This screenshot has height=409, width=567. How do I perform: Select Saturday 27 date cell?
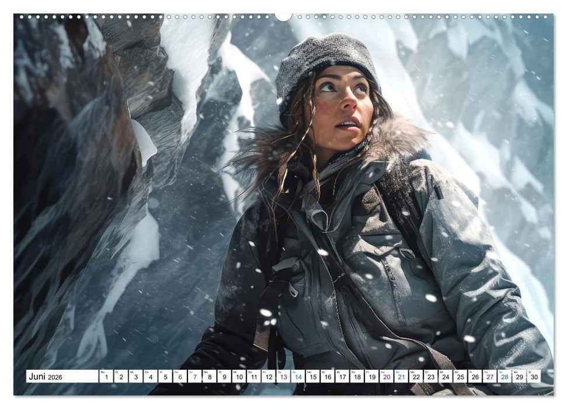[489, 377]
